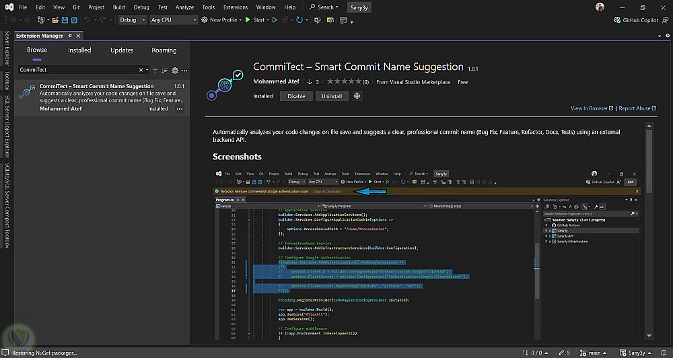Uninstall the CommiTect extension
Screen dimensions: 673x358
click(x=332, y=96)
